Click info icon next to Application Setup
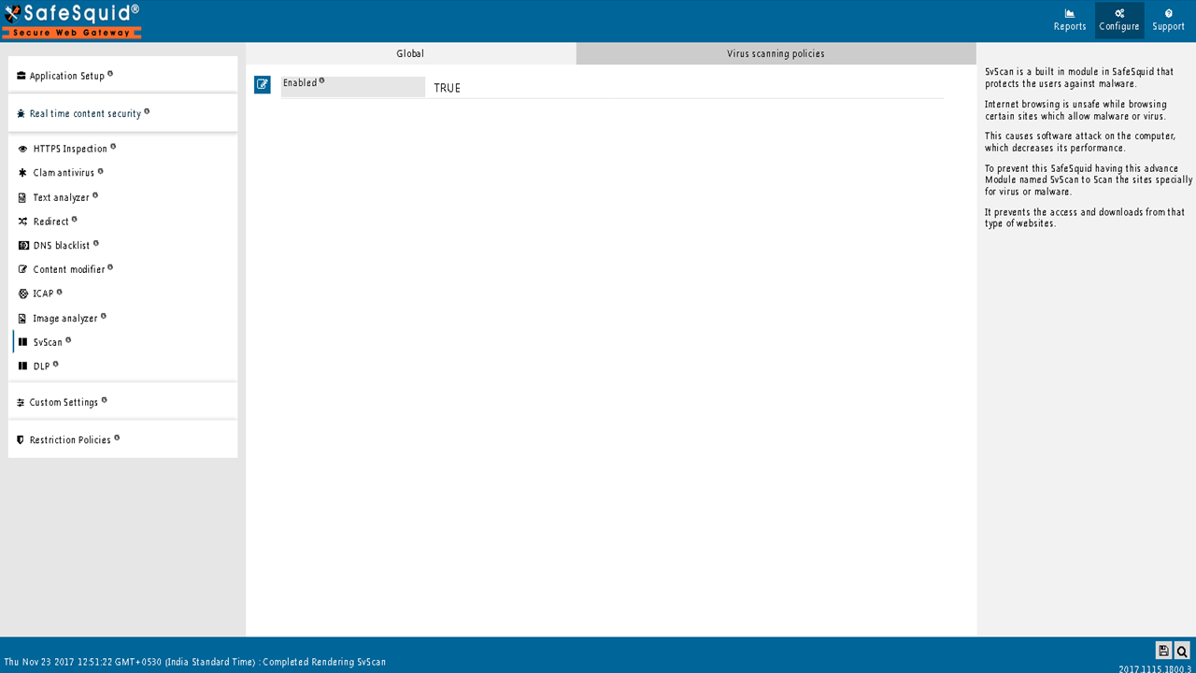The image size is (1196, 673). (x=110, y=73)
